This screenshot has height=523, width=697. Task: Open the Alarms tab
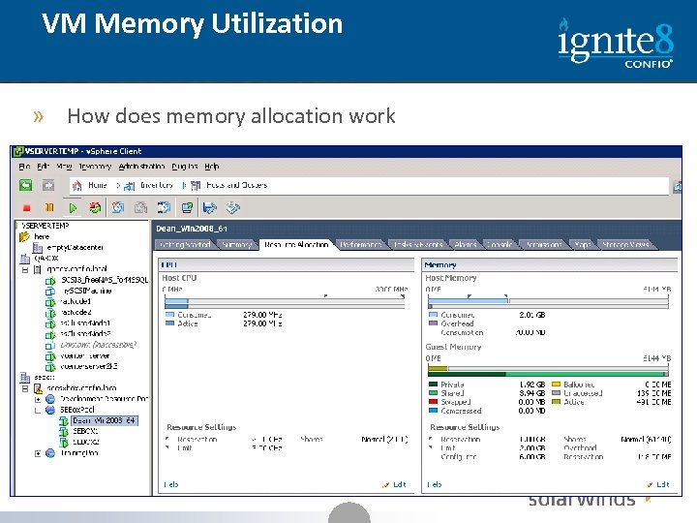click(466, 245)
